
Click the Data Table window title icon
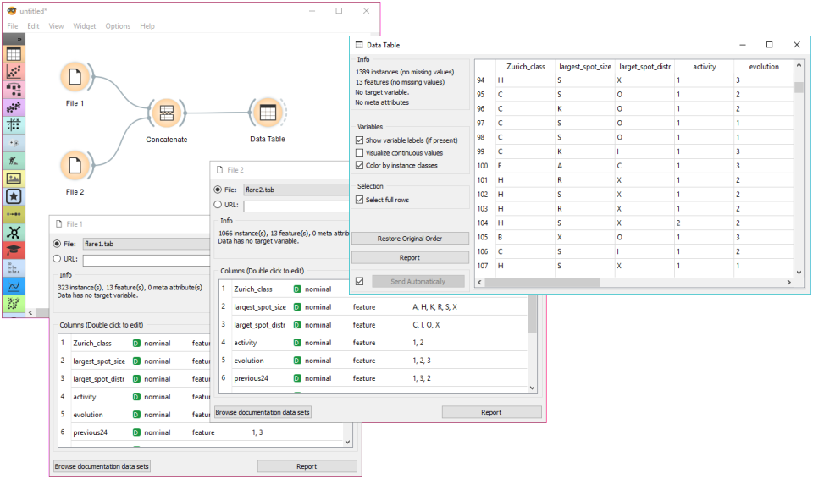point(359,45)
